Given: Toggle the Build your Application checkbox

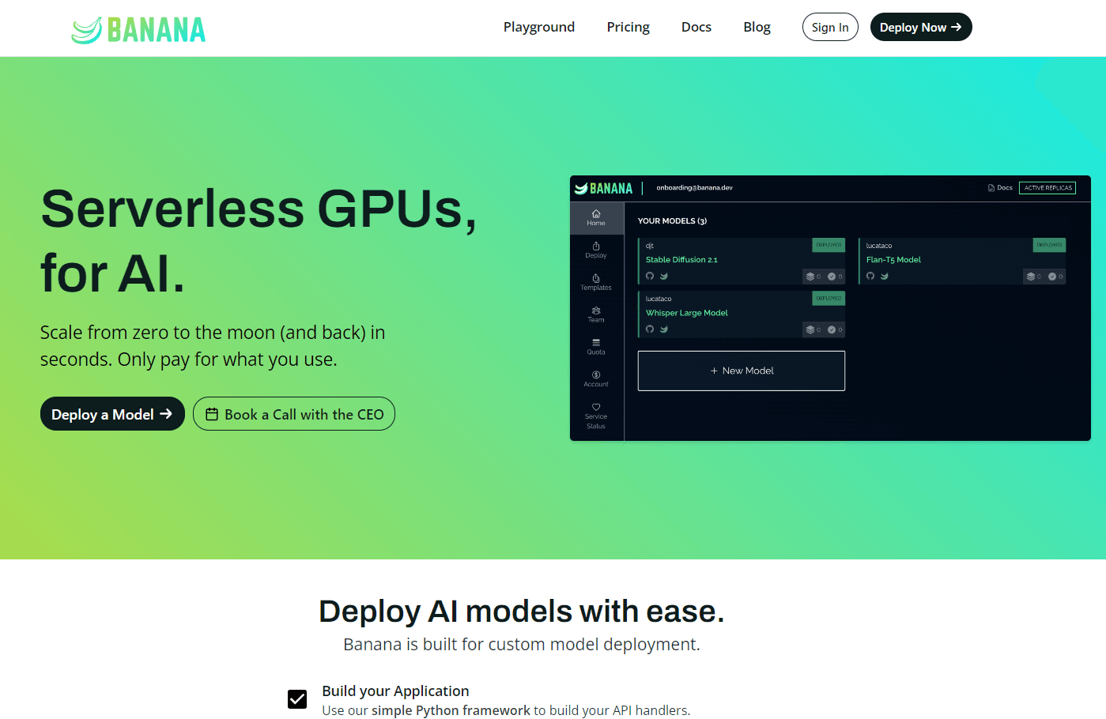Looking at the screenshot, I should [x=297, y=699].
